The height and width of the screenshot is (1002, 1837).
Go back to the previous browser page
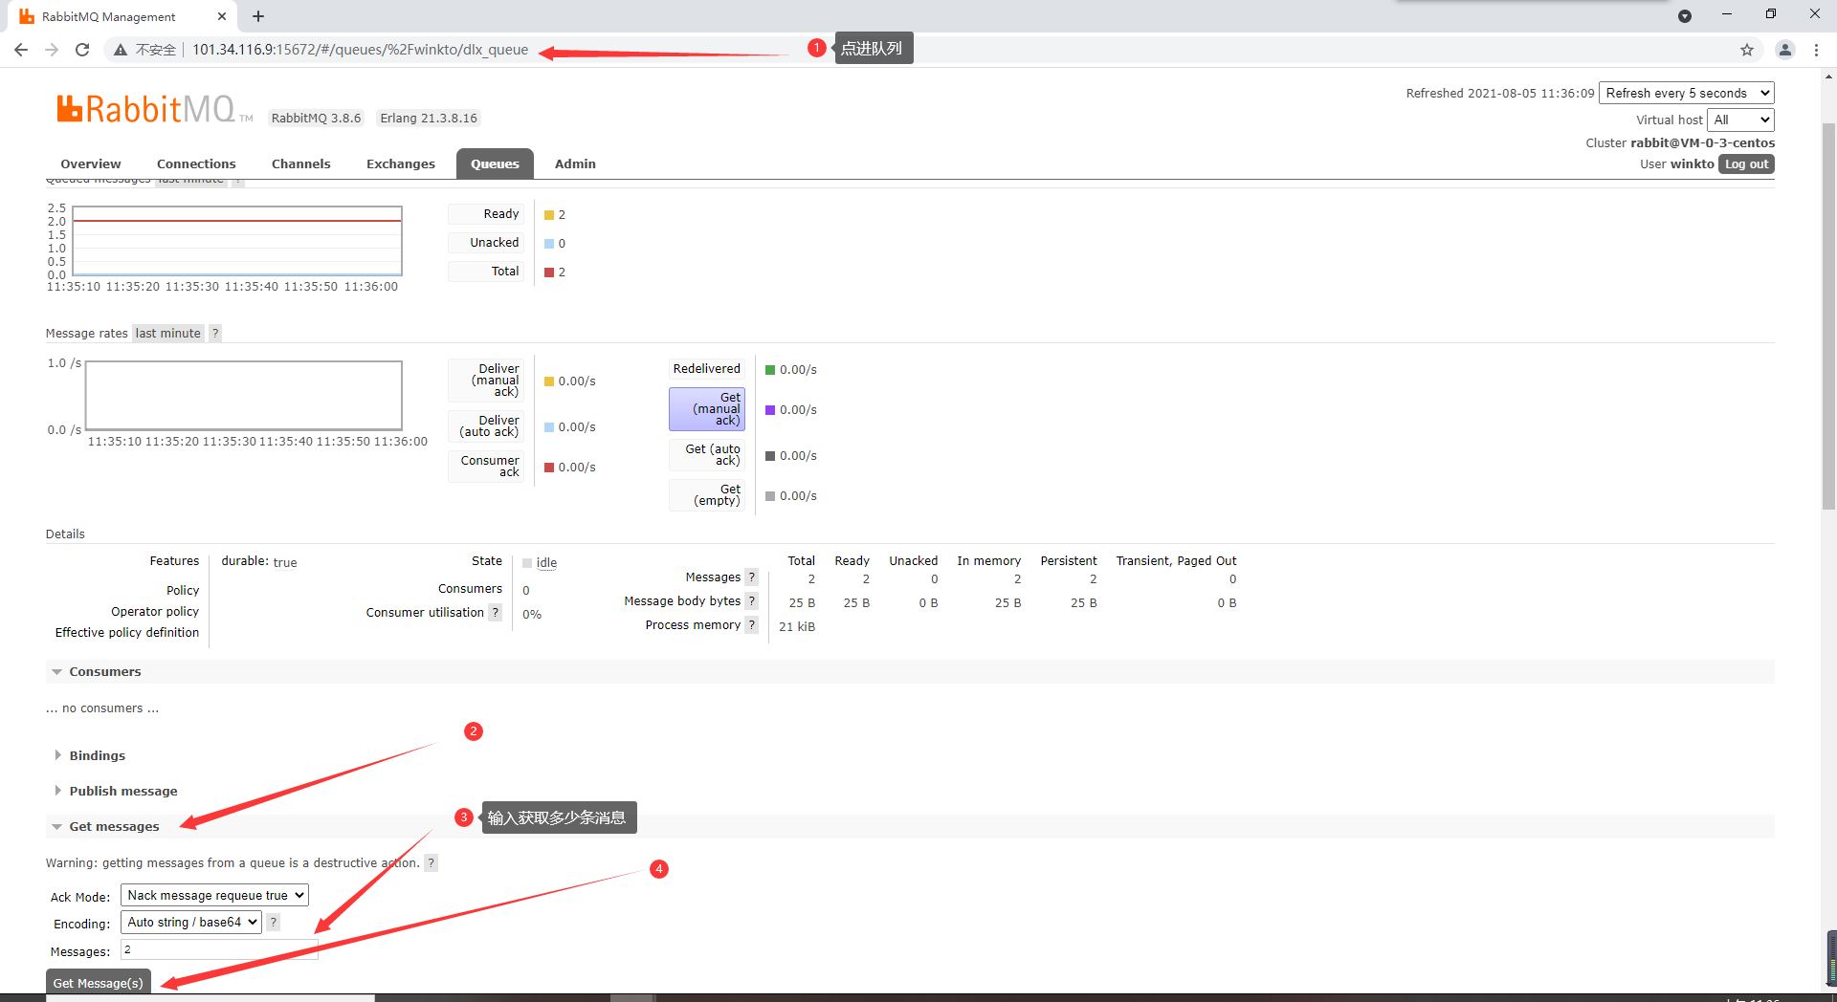coord(21,50)
